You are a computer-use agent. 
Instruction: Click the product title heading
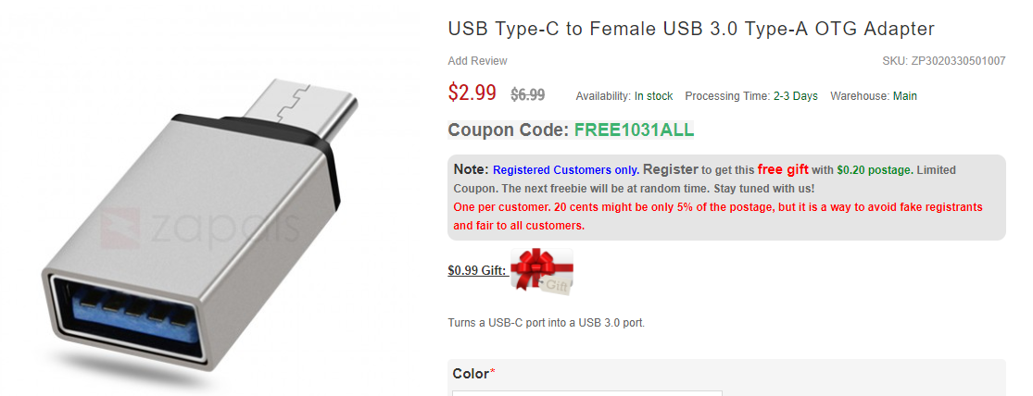(691, 29)
